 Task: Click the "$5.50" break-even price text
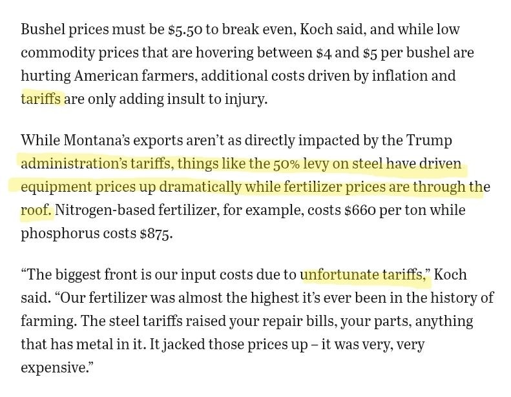pos(185,30)
